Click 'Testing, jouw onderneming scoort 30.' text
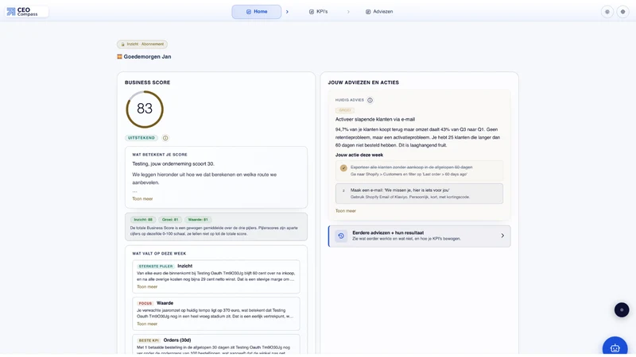This screenshot has width=636, height=357. point(173,164)
